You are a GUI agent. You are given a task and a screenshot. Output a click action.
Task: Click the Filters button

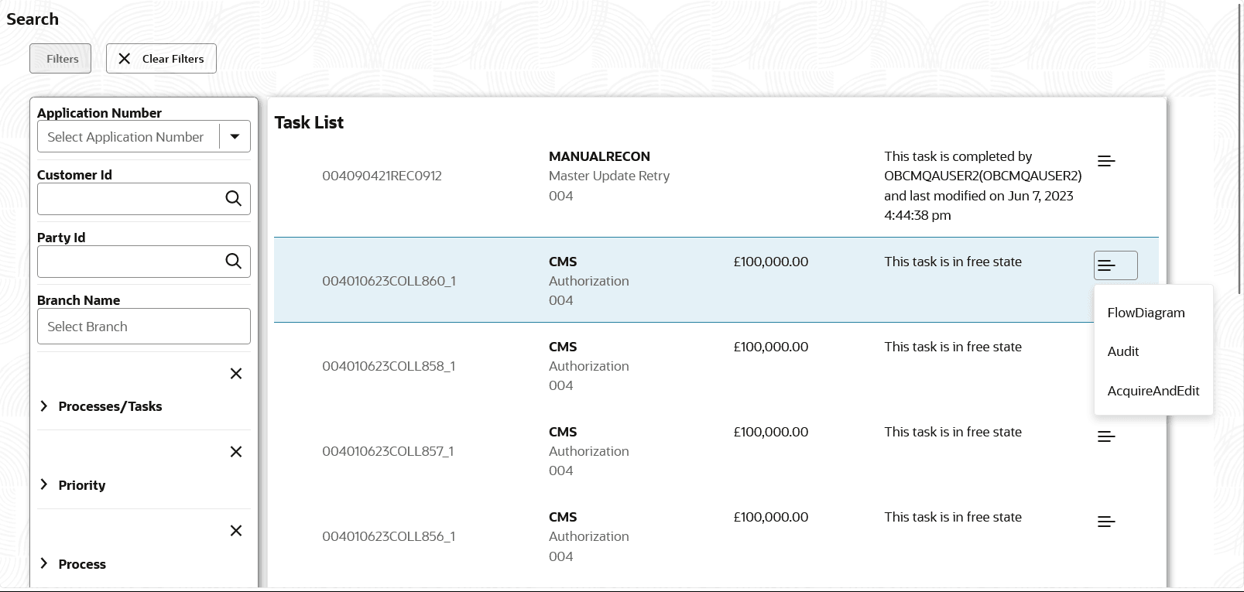(60, 59)
